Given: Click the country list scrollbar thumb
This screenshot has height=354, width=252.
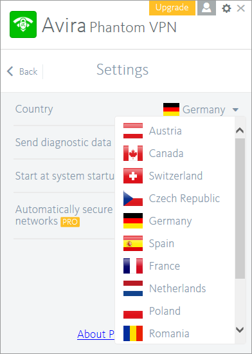Looking at the screenshot, I should pyautogui.click(x=240, y=209).
